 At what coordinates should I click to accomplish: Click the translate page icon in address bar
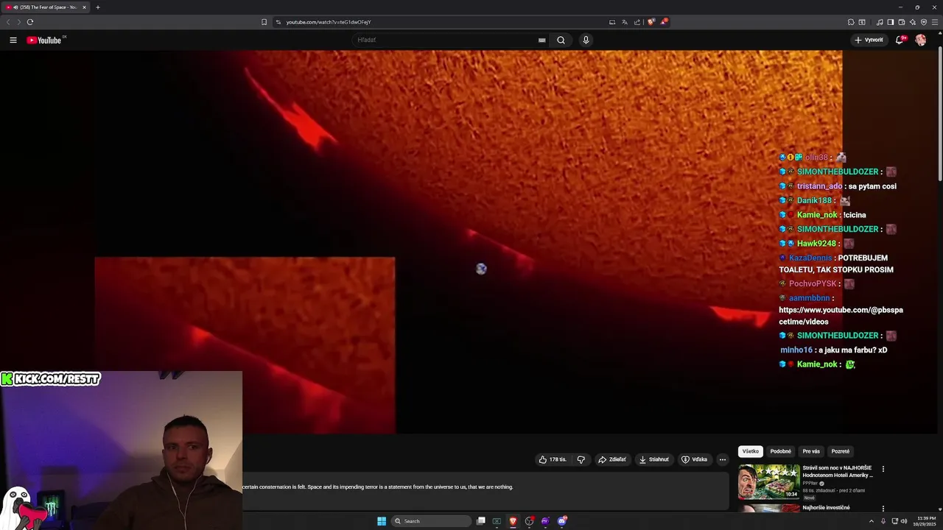(x=624, y=22)
